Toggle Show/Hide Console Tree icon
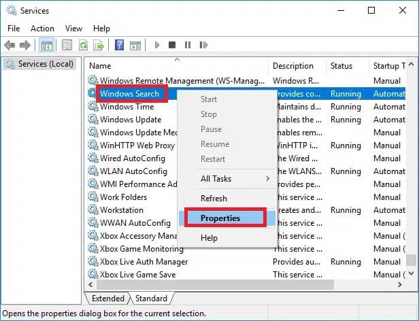The height and width of the screenshot is (321, 419). click(47, 45)
